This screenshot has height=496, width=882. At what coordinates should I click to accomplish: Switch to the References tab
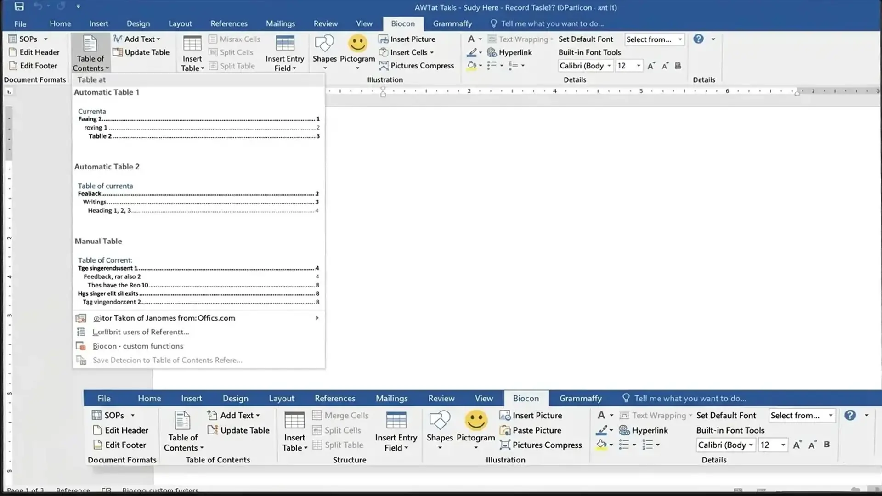coord(229,23)
